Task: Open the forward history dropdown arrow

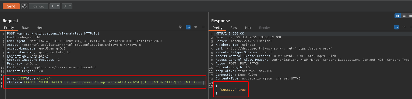Action: click(x=70, y=6)
